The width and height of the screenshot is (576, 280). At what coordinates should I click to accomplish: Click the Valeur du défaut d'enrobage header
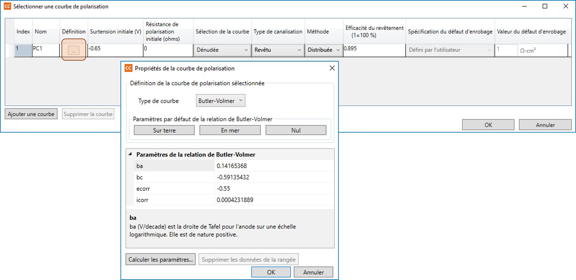[532, 32]
